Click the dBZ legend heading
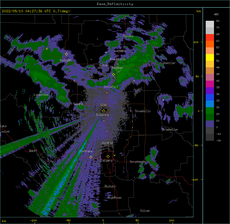The height and width of the screenshot is (224, 230). 216,14
